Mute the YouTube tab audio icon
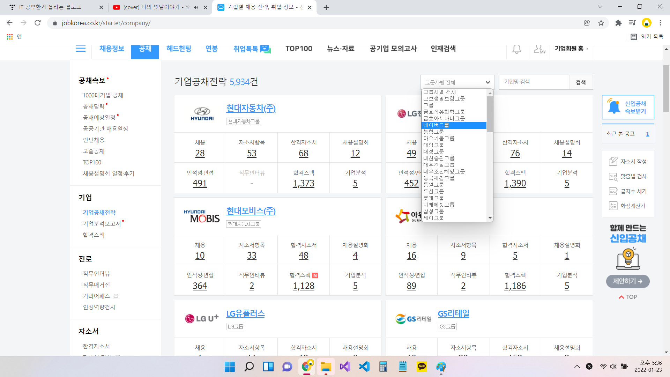 [196, 7]
